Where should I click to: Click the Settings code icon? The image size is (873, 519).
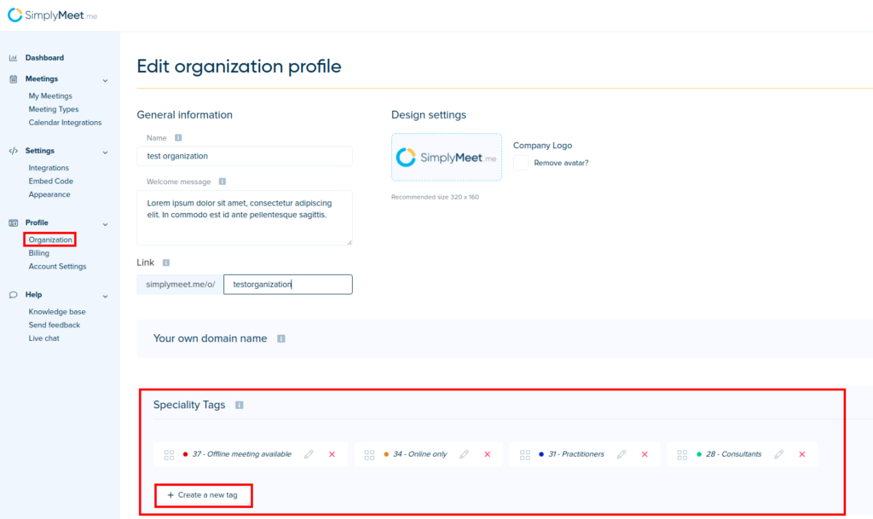coord(13,151)
